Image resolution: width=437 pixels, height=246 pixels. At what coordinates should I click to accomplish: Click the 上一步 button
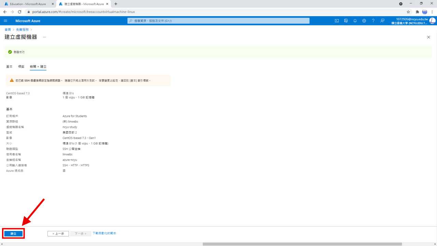[x=58, y=234]
